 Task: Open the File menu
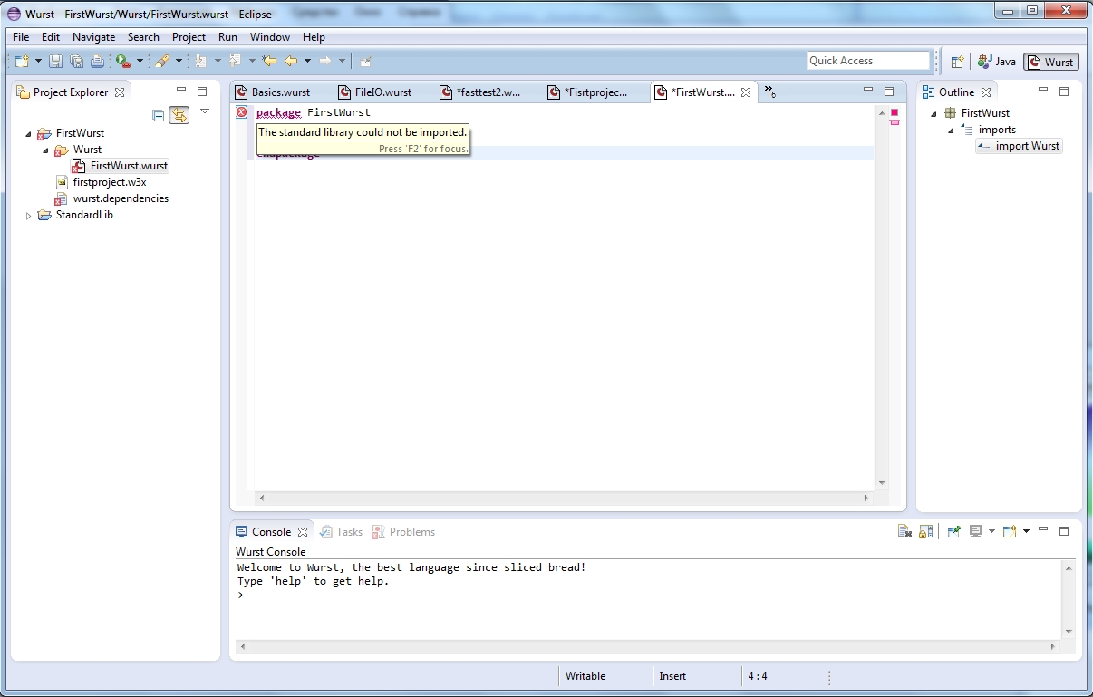click(21, 37)
